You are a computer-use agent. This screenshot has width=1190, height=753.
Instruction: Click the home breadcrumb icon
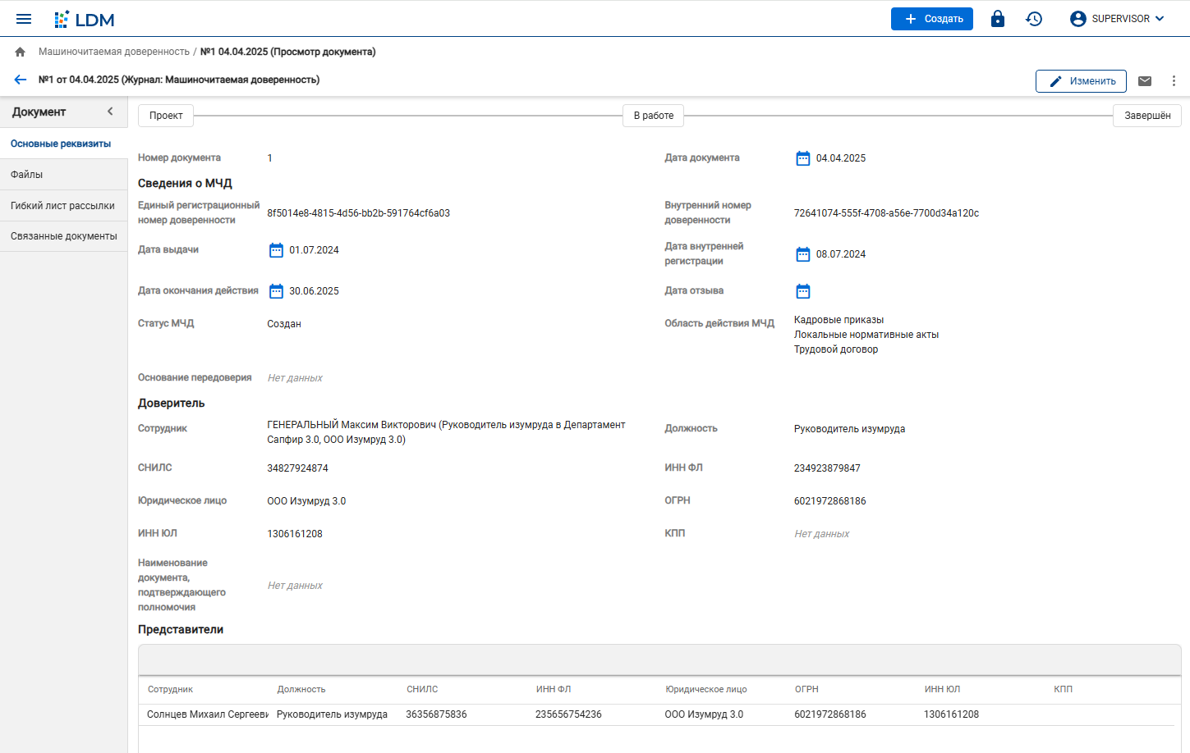click(x=21, y=52)
